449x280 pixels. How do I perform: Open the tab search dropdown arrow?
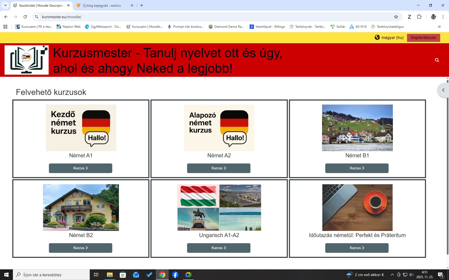click(5, 5)
